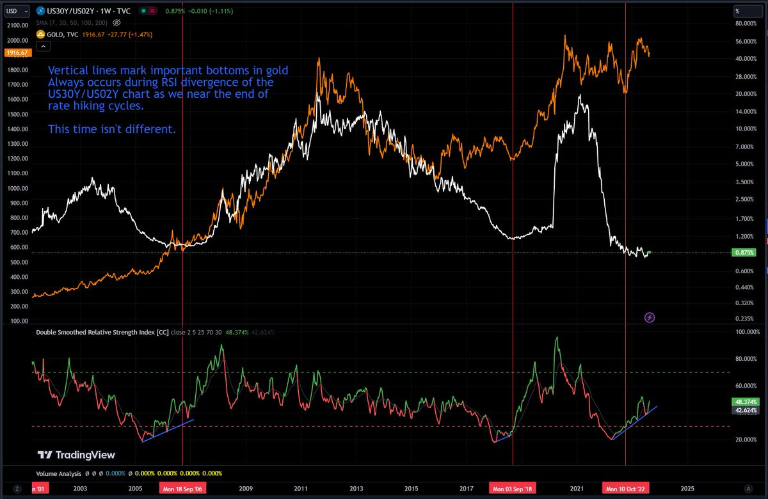Viewport: 768px width, 499px height.
Task: Toggle the A auto-scale button
Action: [x=748, y=487]
